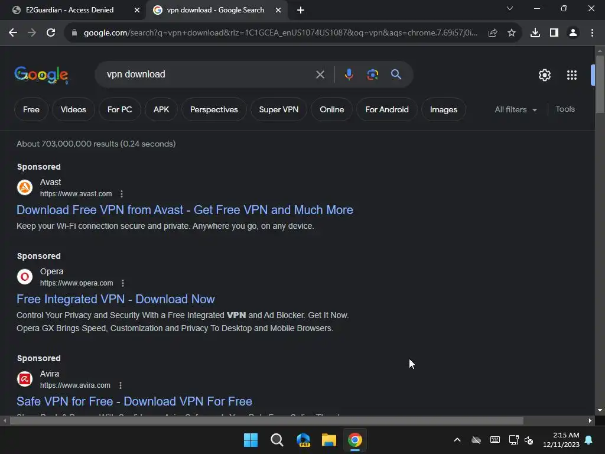Image resolution: width=605 pixels, height=454 pixels.
Task: Click the https://www.avast.com URL
Action: pyautogui.click(x=76, y=194)
